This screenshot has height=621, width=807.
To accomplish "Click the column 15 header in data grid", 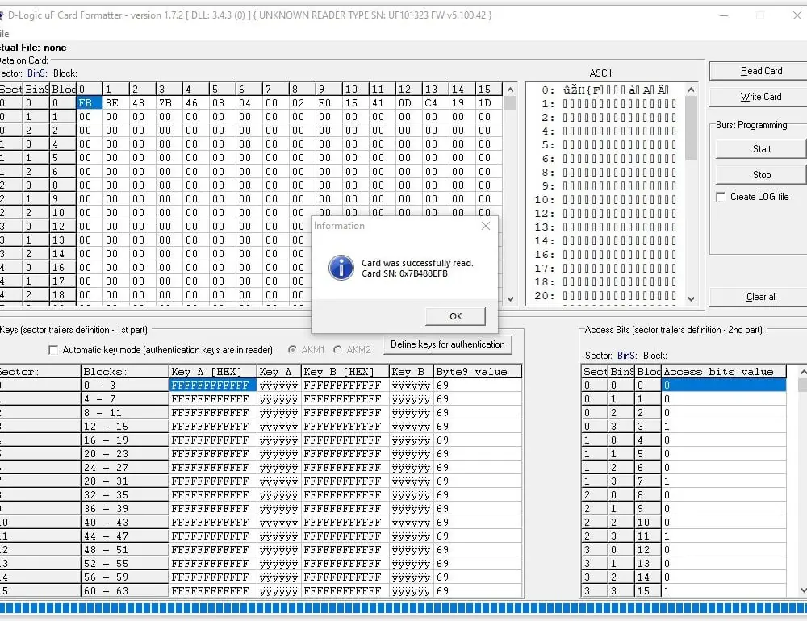I will [x=488, y=89].
